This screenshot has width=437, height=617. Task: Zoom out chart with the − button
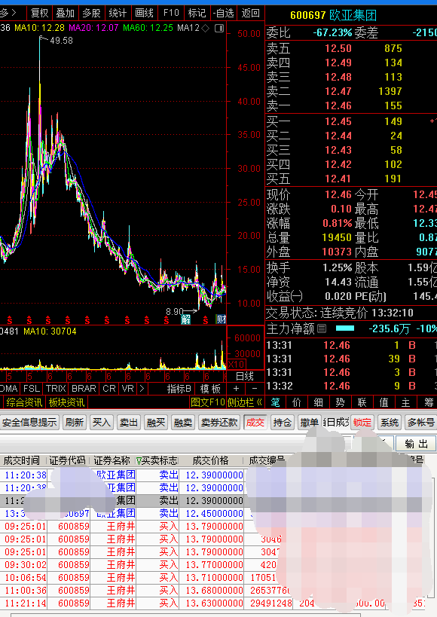tap(255, 389)
